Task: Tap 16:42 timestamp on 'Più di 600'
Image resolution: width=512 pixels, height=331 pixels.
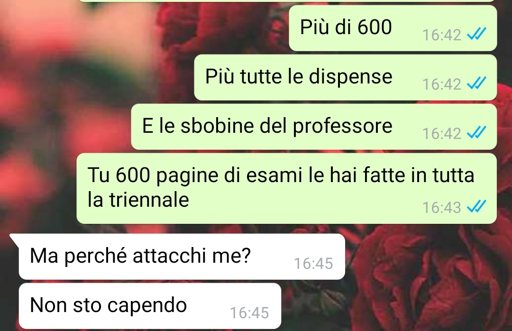Action: pos(441,35)
